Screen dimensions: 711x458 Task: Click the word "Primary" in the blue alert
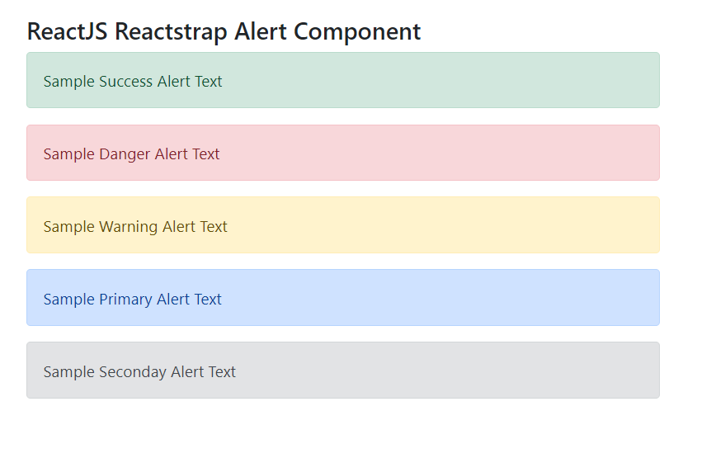pyautogui.click(x=125, y=299)
